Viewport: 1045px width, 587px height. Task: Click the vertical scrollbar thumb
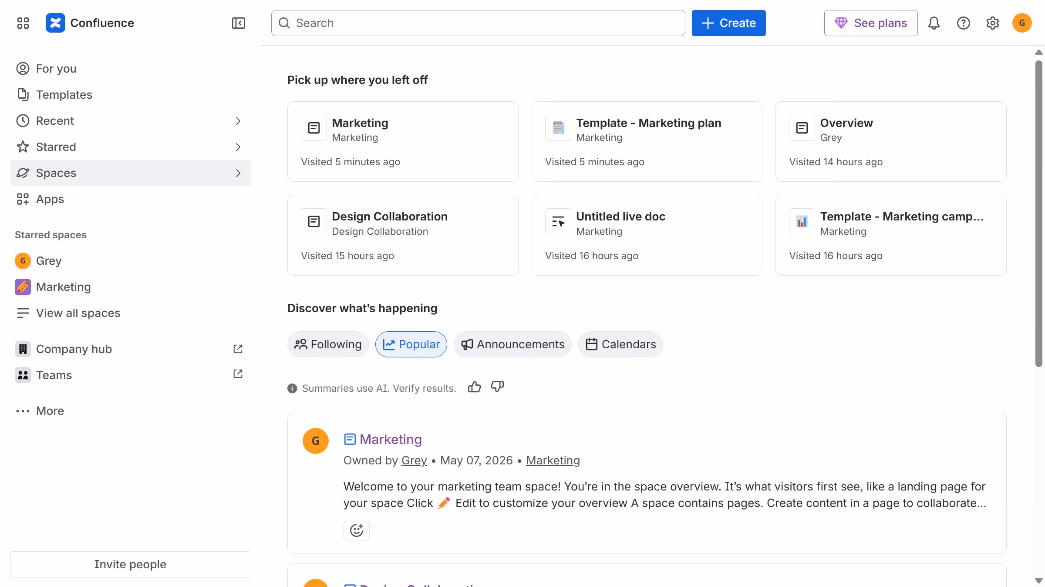tap(1039, 213)
